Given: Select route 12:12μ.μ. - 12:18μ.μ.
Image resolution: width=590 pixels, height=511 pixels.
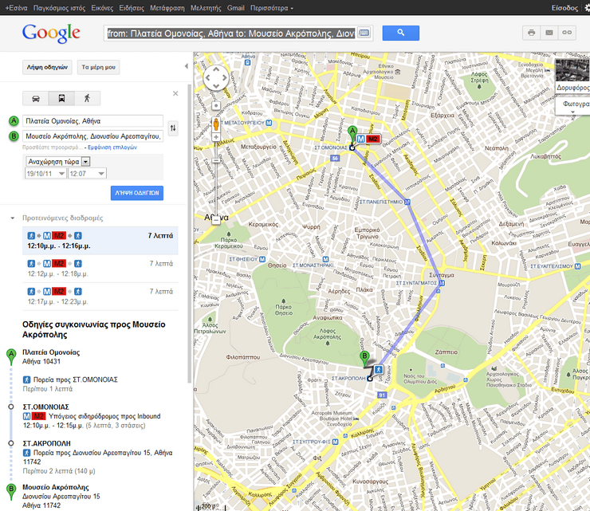Looking at the screenshot, I should coord(100,269).
